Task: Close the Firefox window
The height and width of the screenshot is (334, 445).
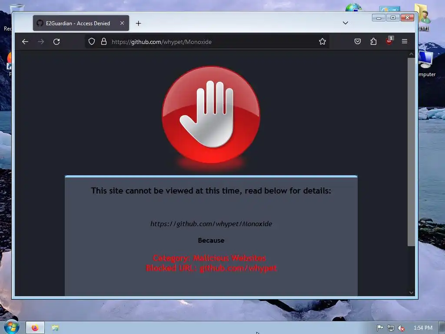Action: click(408, 18)
